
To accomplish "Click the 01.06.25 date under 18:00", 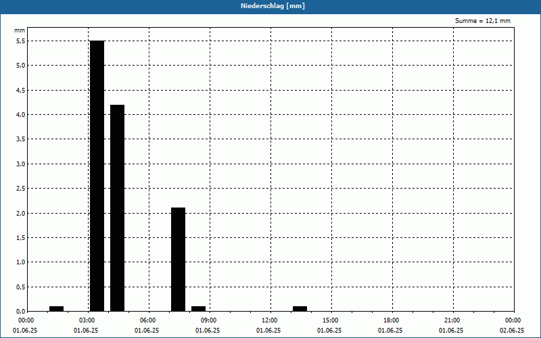I will 390,331.
